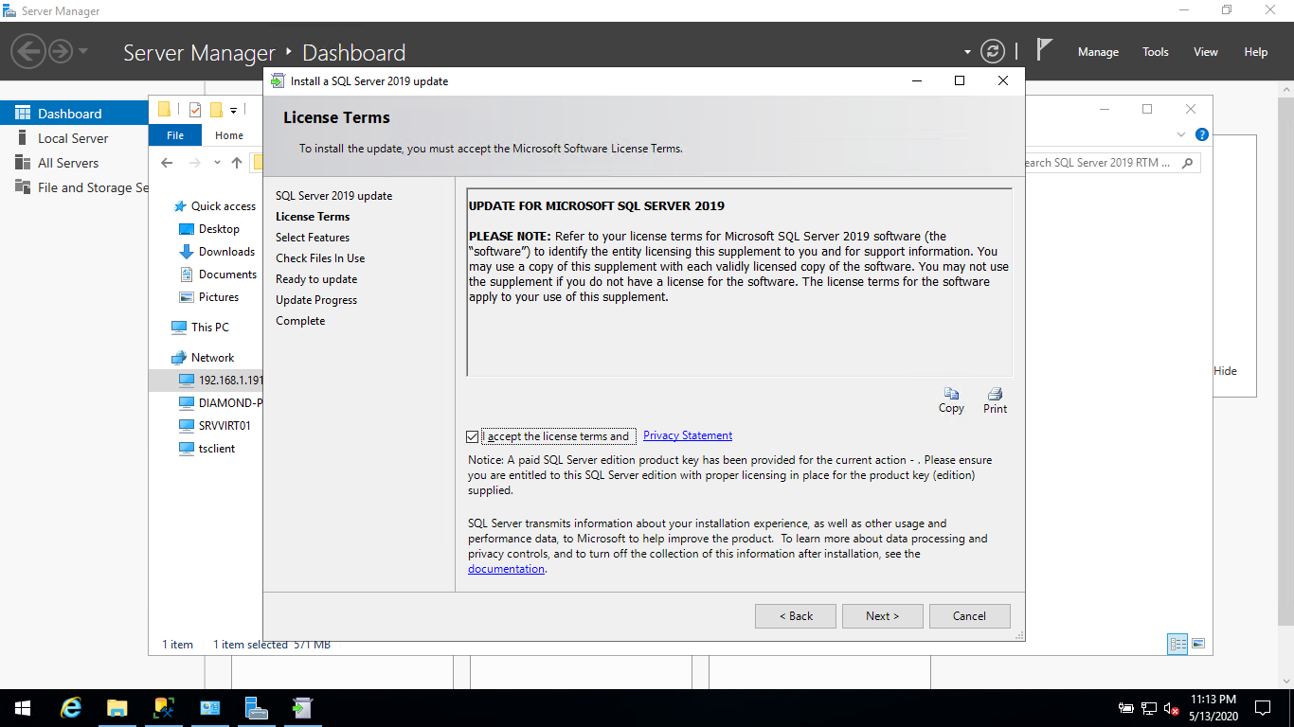Open the Explorer quick access toolbar dropdown

coord(233,110)
